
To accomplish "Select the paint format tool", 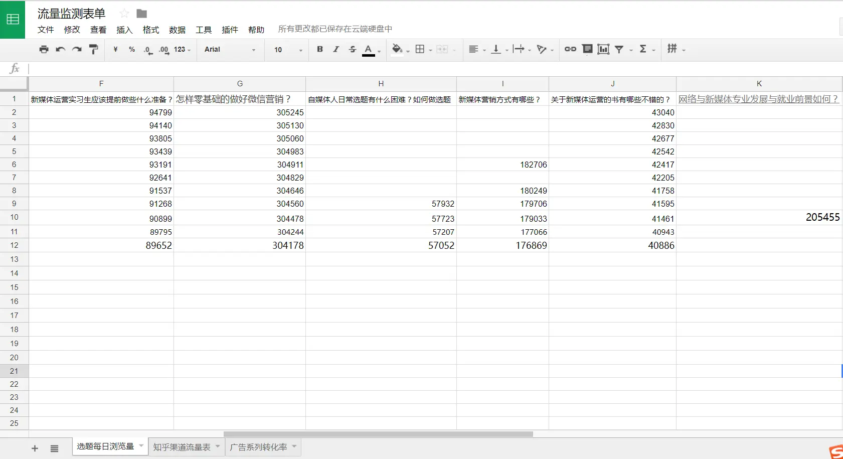I will point(93,49).
